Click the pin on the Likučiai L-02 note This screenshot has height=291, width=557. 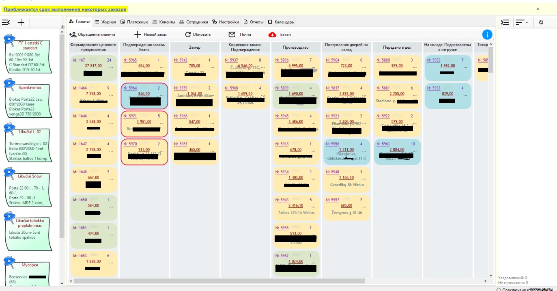point(9,129)
